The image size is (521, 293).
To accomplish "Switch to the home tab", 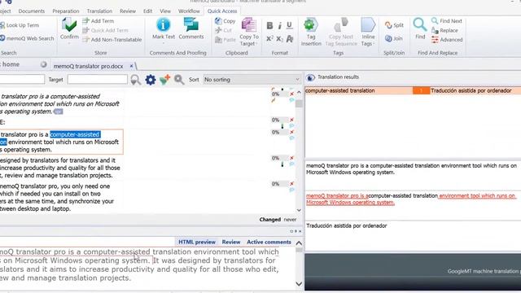I will [11, 64].
